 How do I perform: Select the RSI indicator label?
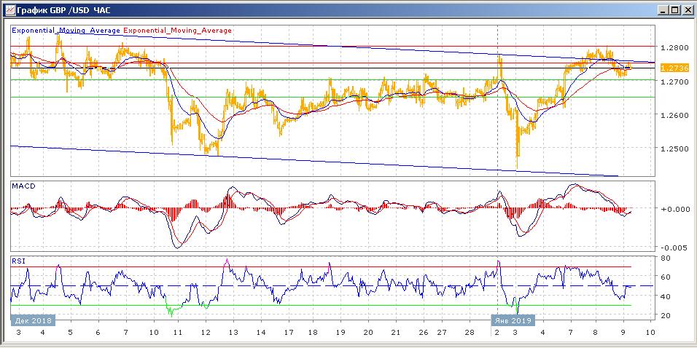(18, 260)
